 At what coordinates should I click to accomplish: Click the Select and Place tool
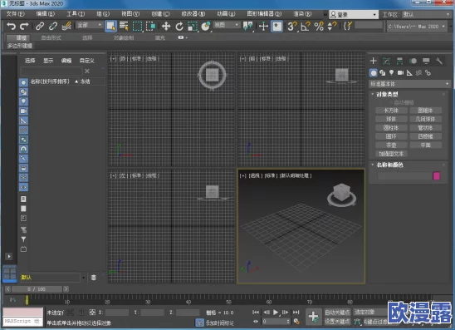click(206, 26)
